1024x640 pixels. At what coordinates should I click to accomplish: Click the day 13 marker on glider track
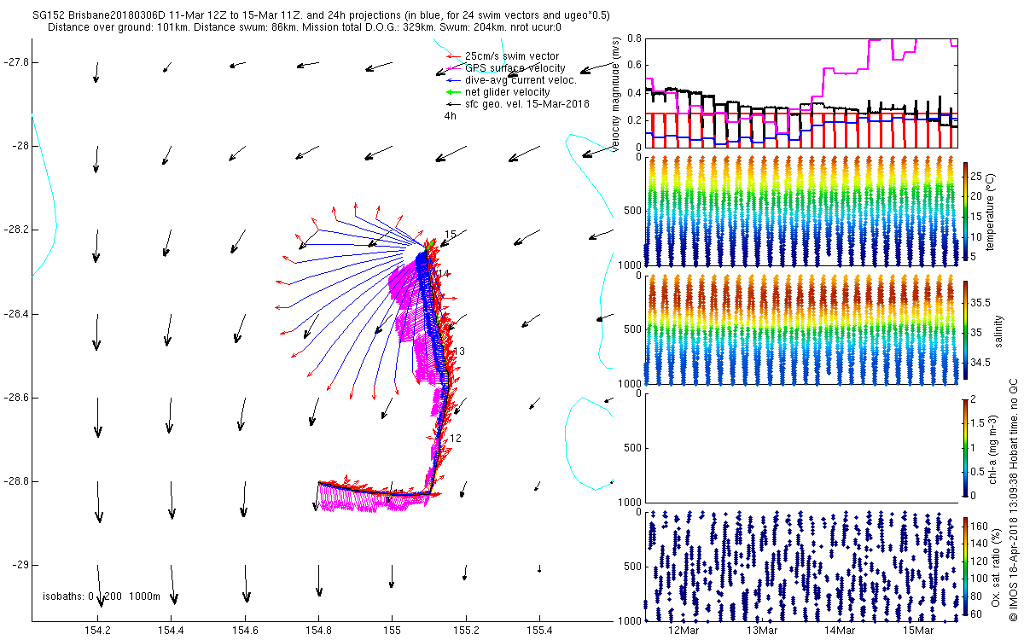[459, 352]
